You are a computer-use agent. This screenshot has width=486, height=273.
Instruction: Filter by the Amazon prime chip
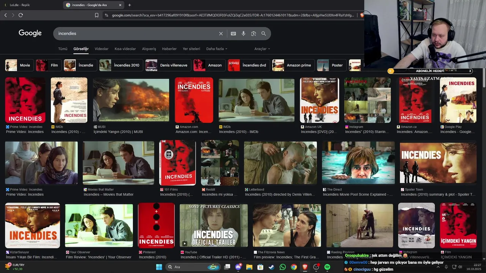coord(293,65)
